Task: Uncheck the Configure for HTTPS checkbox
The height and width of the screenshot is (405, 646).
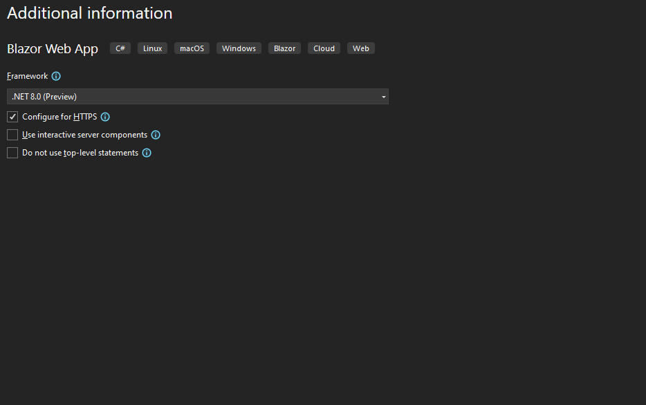Action: pyautogui.click(x=12, y=117)
